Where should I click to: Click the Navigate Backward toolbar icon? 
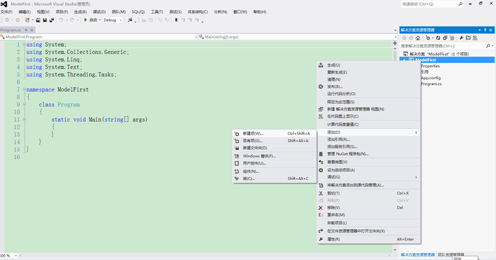click(x=7, y=20)
